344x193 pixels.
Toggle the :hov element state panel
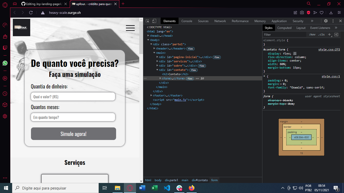pyautogui.click(x=312, y=35)
